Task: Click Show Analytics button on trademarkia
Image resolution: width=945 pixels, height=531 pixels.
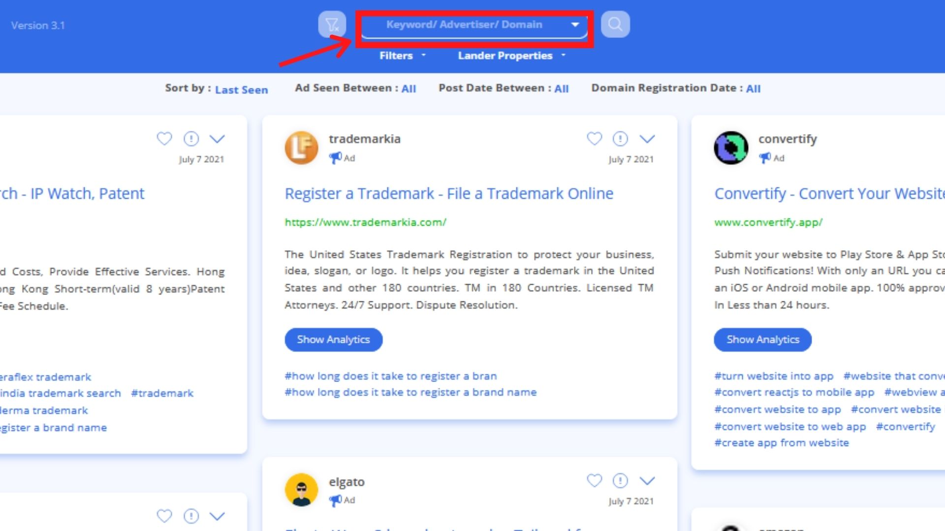Action: click(x=334, y=340)
